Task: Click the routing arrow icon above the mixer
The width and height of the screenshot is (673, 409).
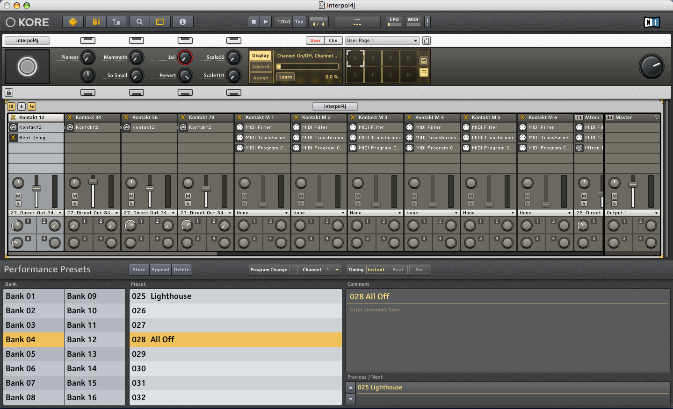Action: [32, 106]
